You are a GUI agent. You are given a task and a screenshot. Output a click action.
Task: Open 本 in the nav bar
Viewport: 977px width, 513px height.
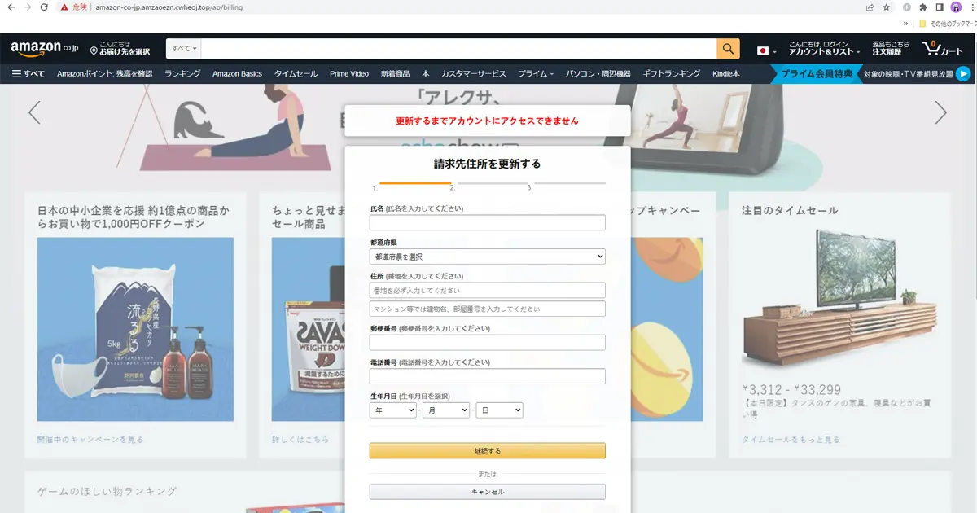[426, 74]
